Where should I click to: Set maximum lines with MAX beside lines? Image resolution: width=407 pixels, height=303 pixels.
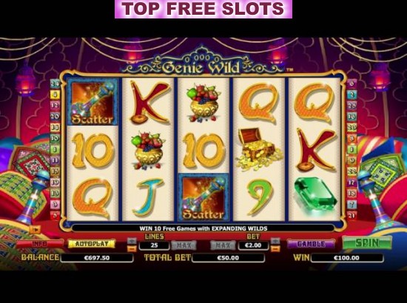pyautogui.click(x=184, y=245)
